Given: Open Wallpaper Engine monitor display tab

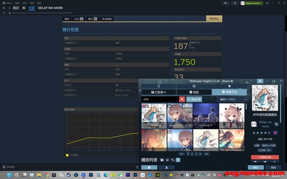Looking at the screenshot, I should (194, 86).
